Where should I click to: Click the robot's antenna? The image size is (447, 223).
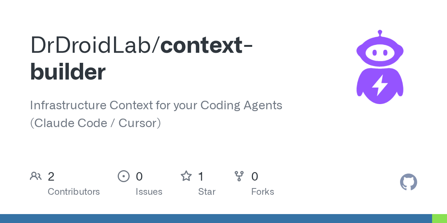pos(380,34)
